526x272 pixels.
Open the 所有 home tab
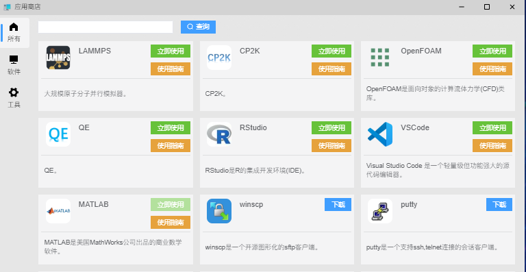pos(14,32)
